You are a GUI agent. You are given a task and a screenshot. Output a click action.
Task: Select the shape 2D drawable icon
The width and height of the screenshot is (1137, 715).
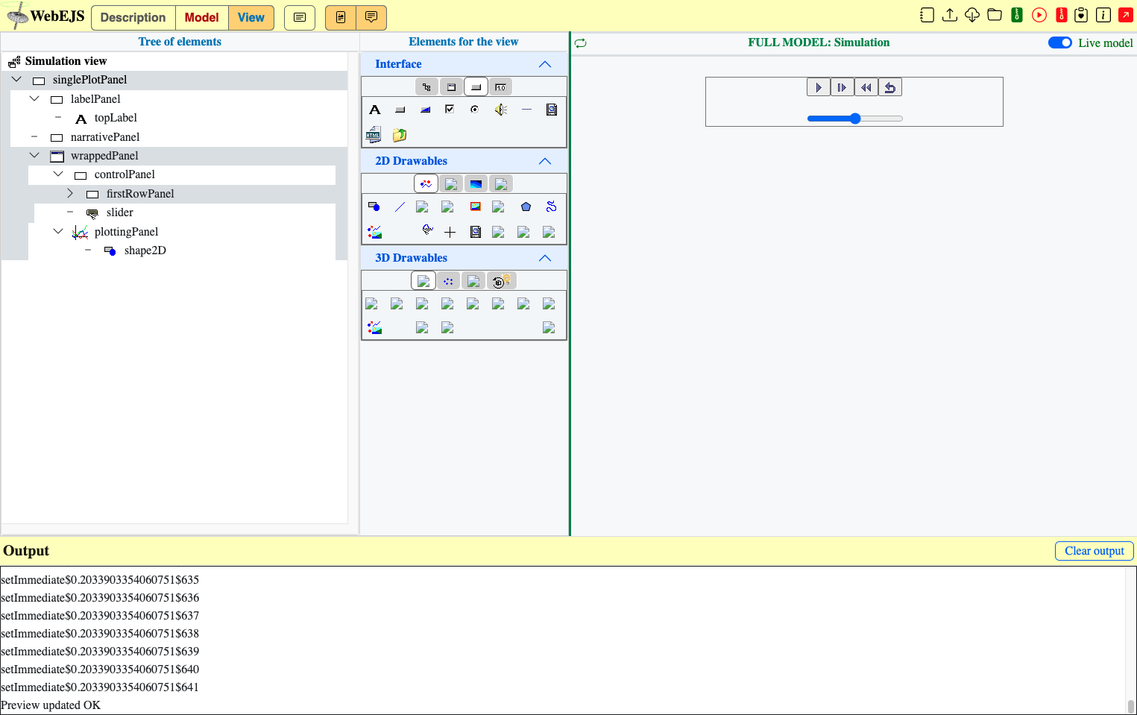coord(374,207)
